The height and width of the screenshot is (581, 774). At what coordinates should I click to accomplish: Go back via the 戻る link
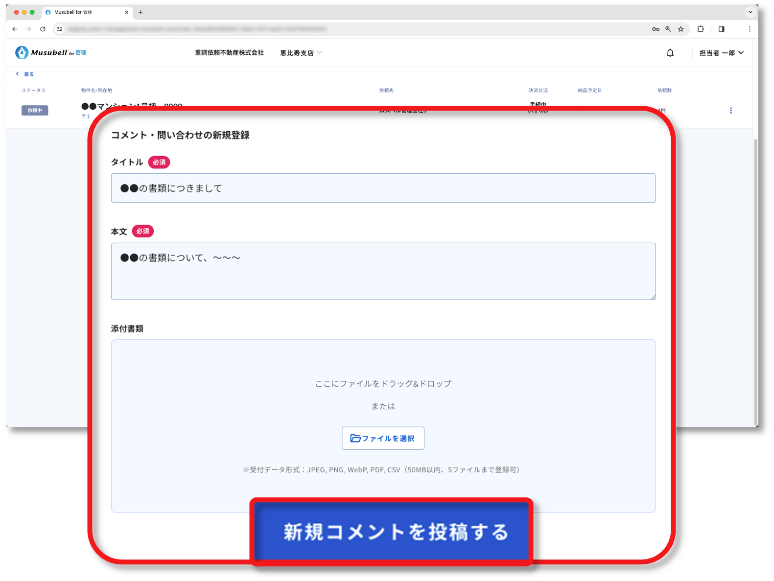pos(25,74)
